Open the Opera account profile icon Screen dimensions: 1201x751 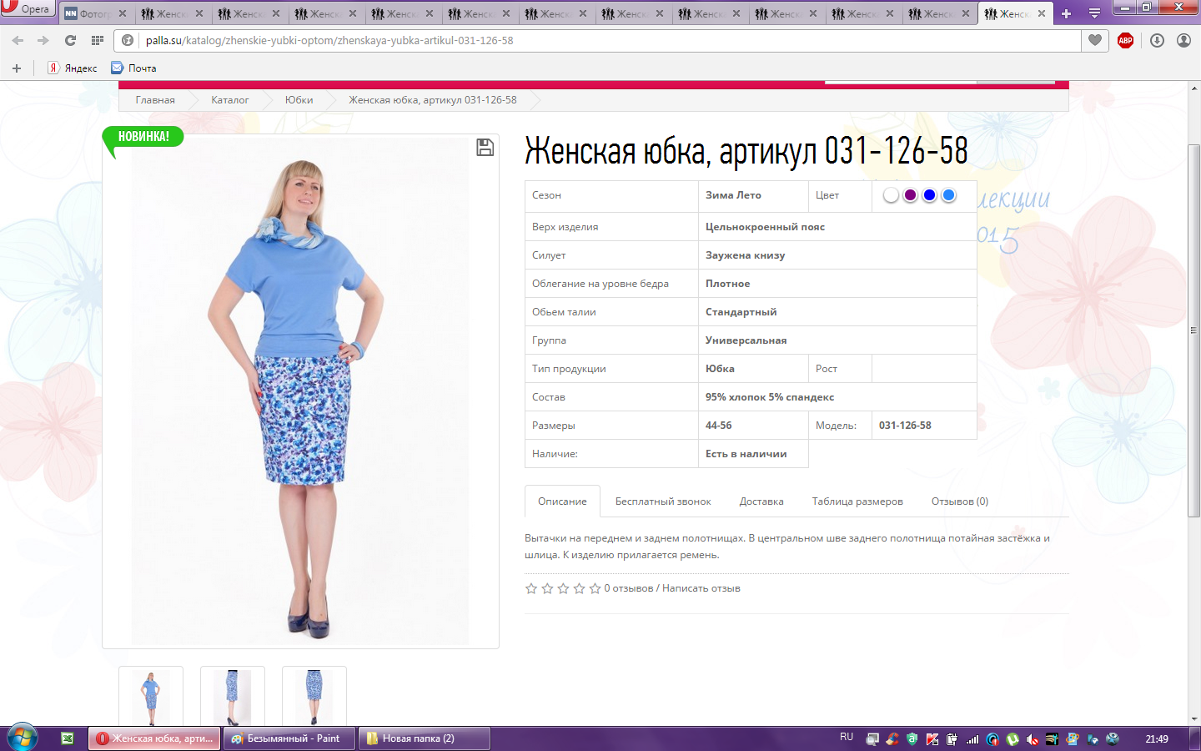(1183, 40)
